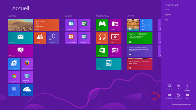
Task: Click the brightness Non disponible icon
Action: (x=187, y=87)
